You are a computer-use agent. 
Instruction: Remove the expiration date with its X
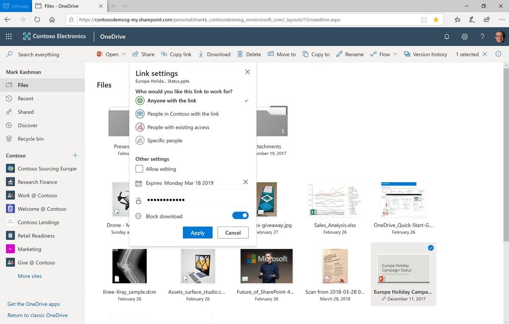click(246, 182)
